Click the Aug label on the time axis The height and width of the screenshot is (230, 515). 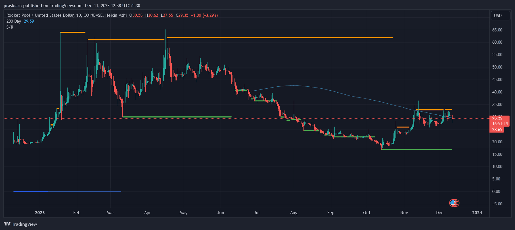tap(294, 213)
